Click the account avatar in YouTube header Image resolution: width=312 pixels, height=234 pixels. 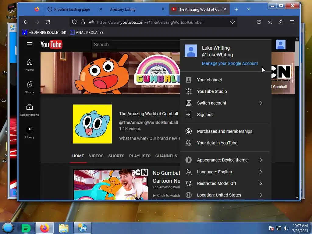point(281,44)
